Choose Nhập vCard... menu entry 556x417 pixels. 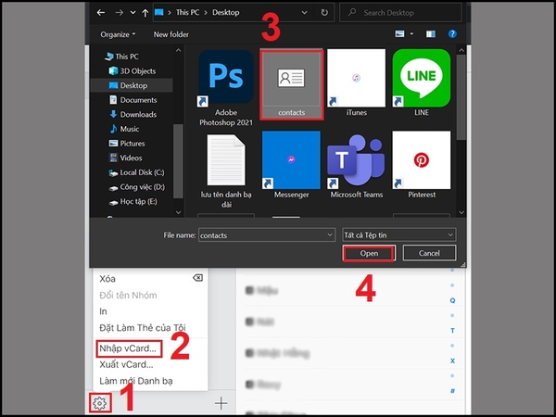tap(128, 348)
